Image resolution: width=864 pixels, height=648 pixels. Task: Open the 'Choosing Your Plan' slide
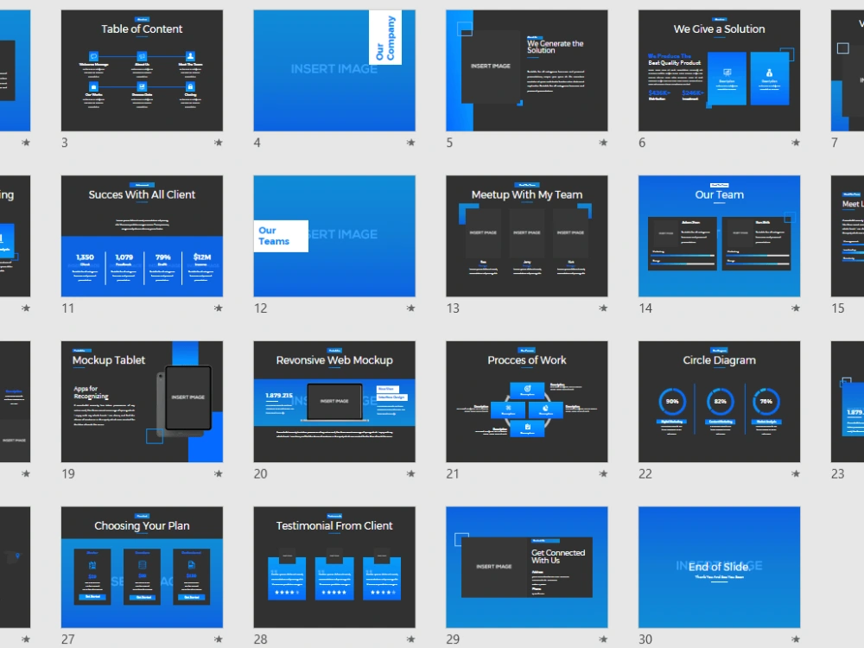[141, 568]
